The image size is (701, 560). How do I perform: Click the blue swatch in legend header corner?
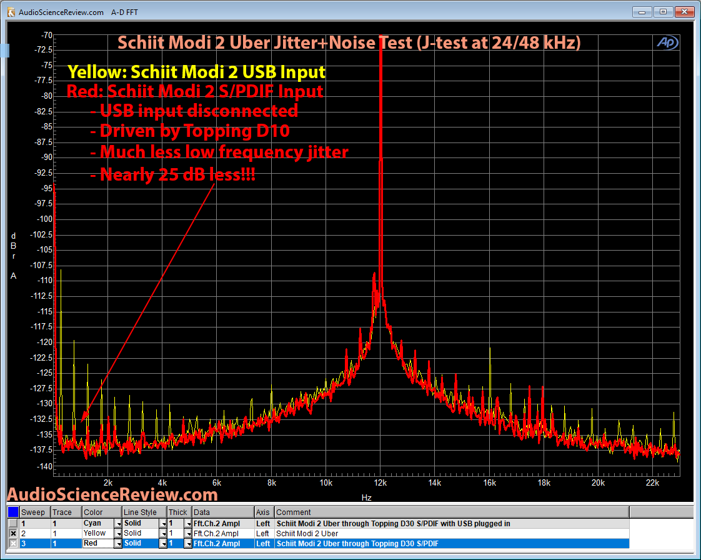click(13, 512)
